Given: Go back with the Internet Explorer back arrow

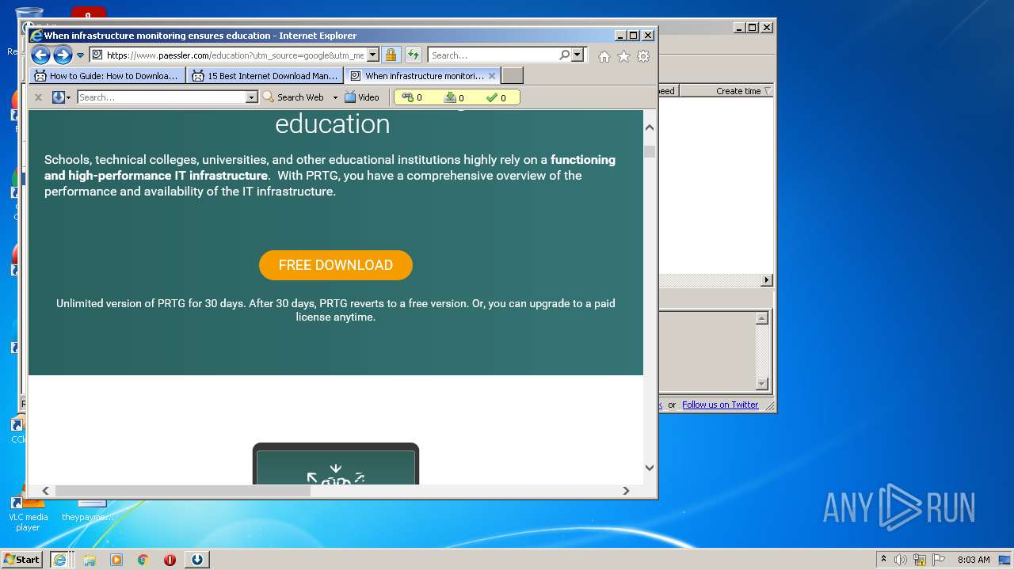Looking at the screenshot, I should click(x=40, y=55).
